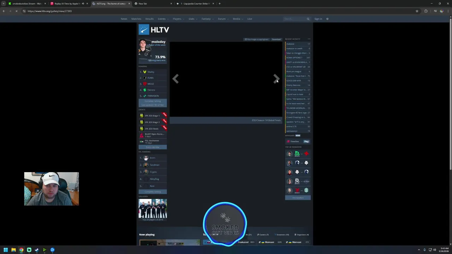Click the HLTV logo
The width and height of the screenshot is (452, 254).
[x=154, y=30]
